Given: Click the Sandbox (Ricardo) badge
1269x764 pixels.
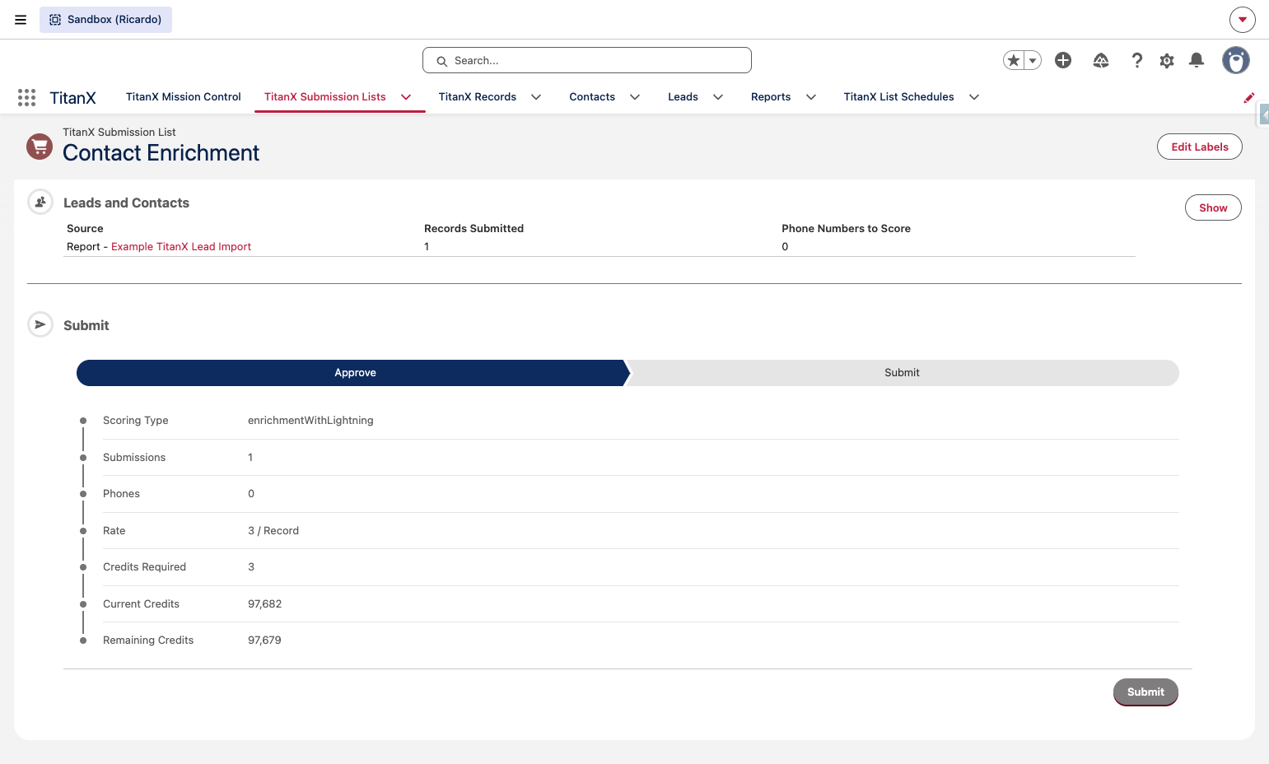Looking at the screenshot, I should (x=105, y=20).
